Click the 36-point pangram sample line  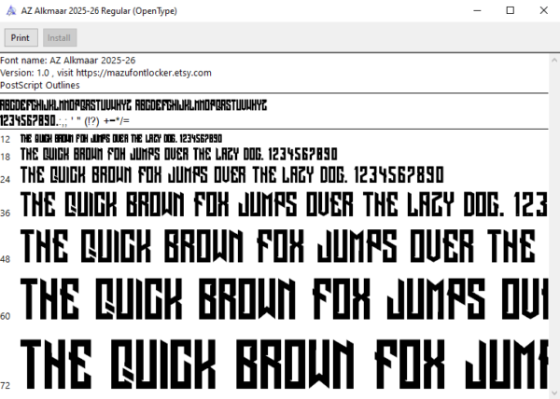pyautogui.click(x=285, y=204)
